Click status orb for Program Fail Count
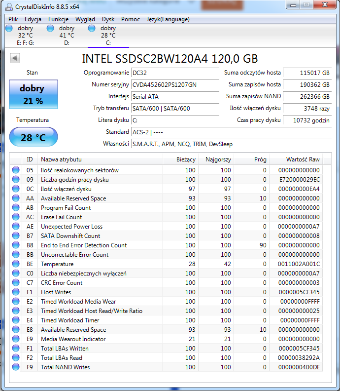This screenshot has width=340, height=391. pyautogui.click(x=16, y=207)
